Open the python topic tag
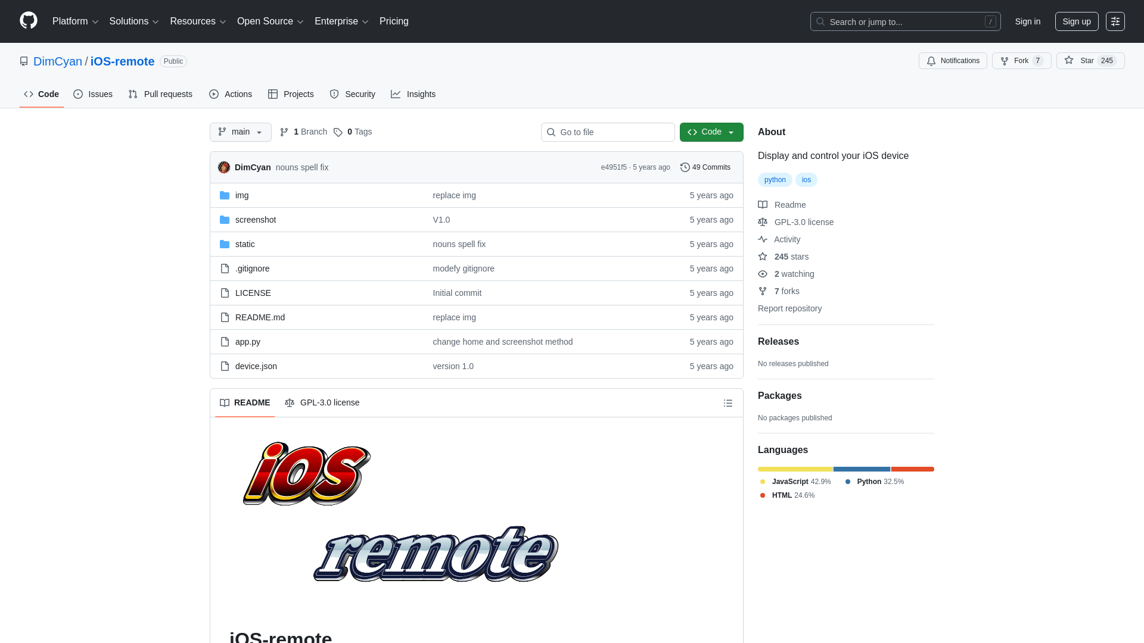Viewport: 1144px width, 643px height. pyautogui.click(x=775, y=180)
